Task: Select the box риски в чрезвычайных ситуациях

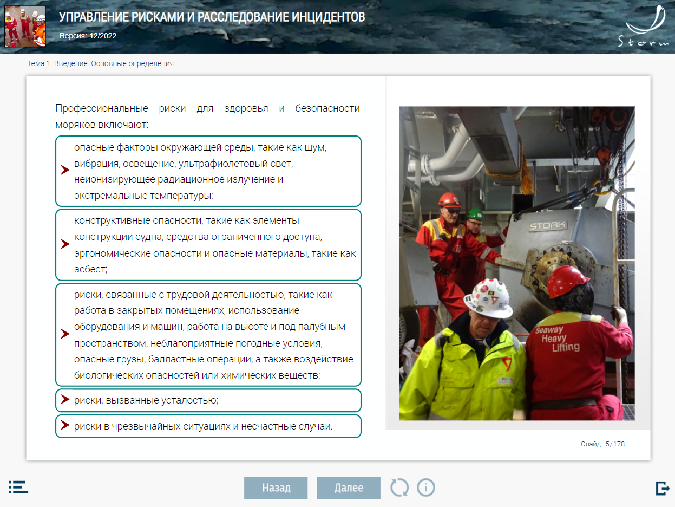Action: (x=208, y=426)
